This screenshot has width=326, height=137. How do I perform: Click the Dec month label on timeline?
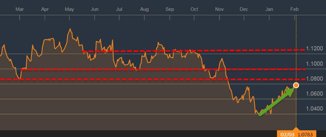point(244,9)
